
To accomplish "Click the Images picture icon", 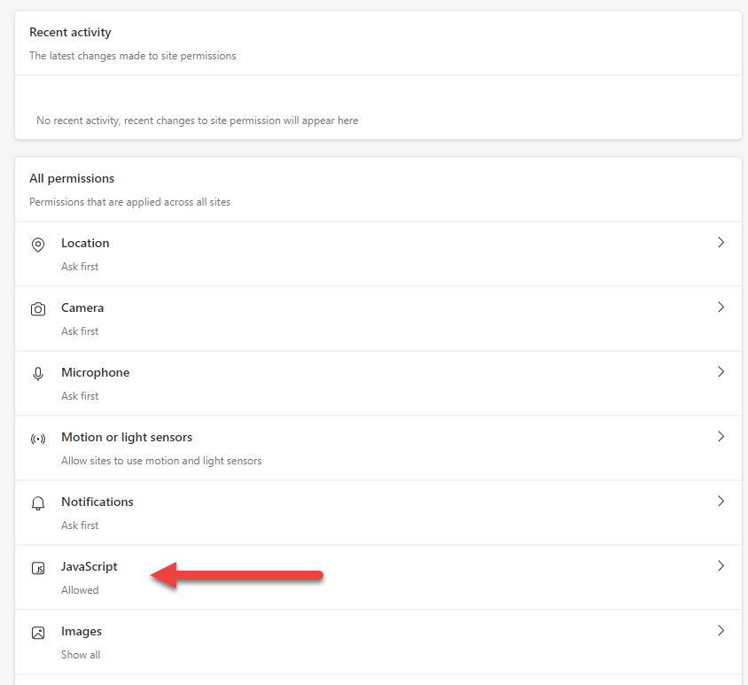I will tap(38, 633).
